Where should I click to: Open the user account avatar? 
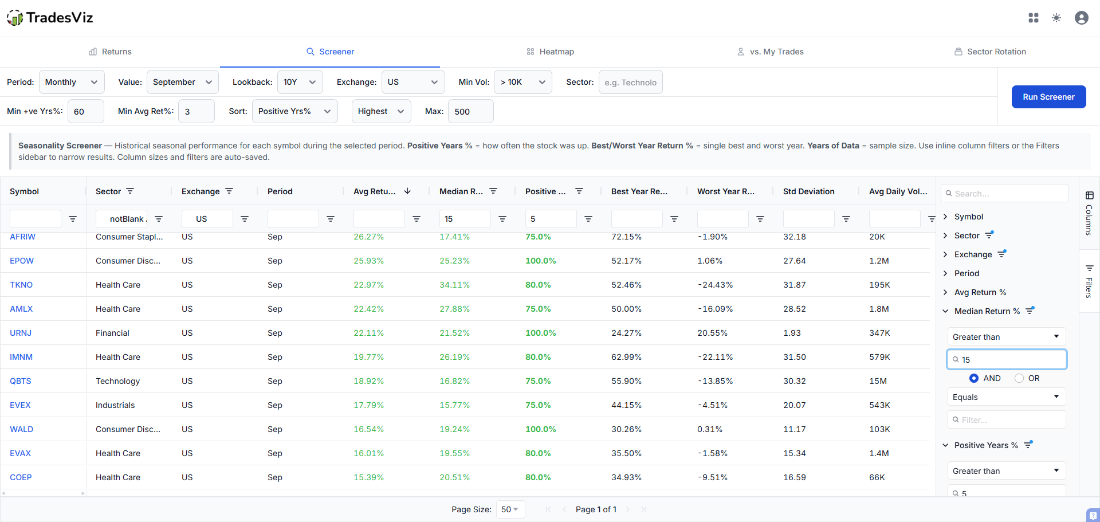tap(1082, 18)
